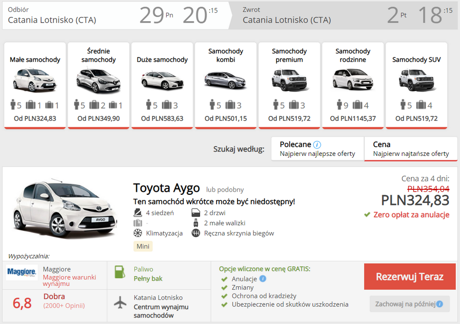Open Maggiore warunki wynajmu link

point(69,280)
